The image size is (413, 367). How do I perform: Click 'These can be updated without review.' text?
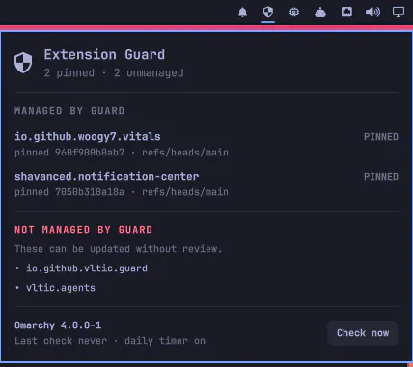[119, 249]
